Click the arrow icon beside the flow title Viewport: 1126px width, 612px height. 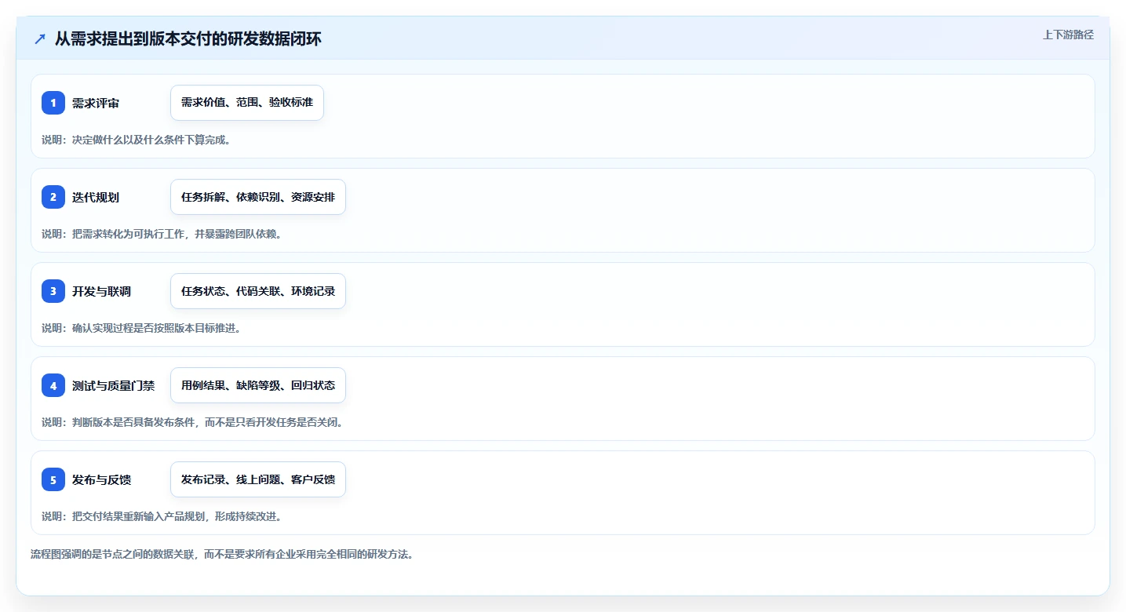coord(40,39)
